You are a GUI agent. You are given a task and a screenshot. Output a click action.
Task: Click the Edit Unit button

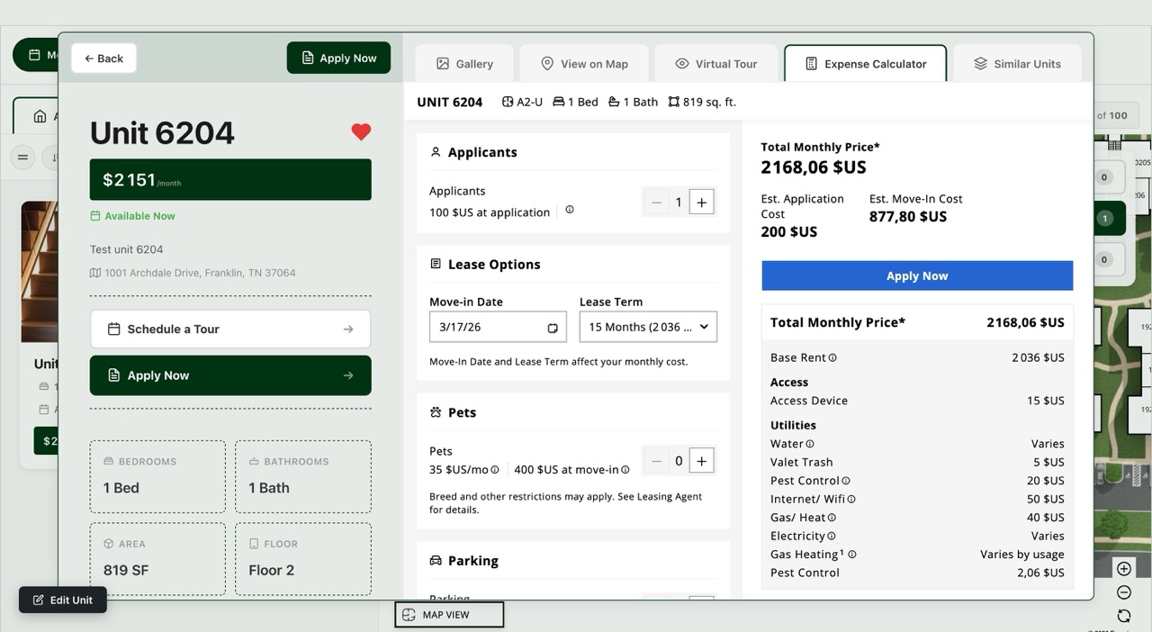(62, 600)
